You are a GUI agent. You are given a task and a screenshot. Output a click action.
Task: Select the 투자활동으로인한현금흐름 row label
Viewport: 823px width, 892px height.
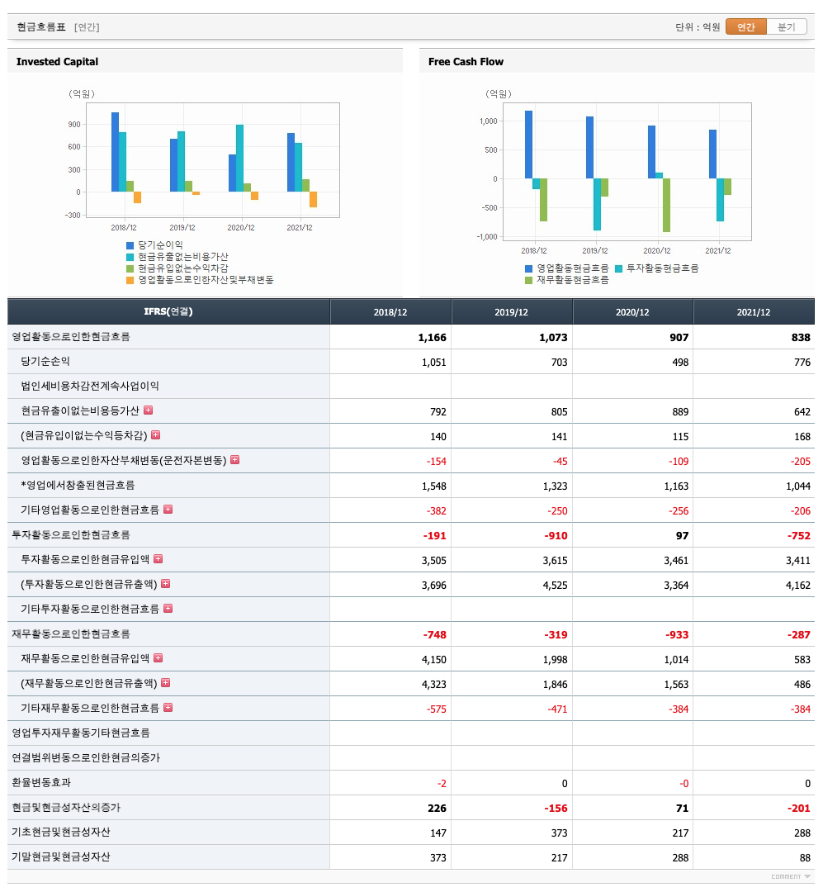[x=71, y=534]
